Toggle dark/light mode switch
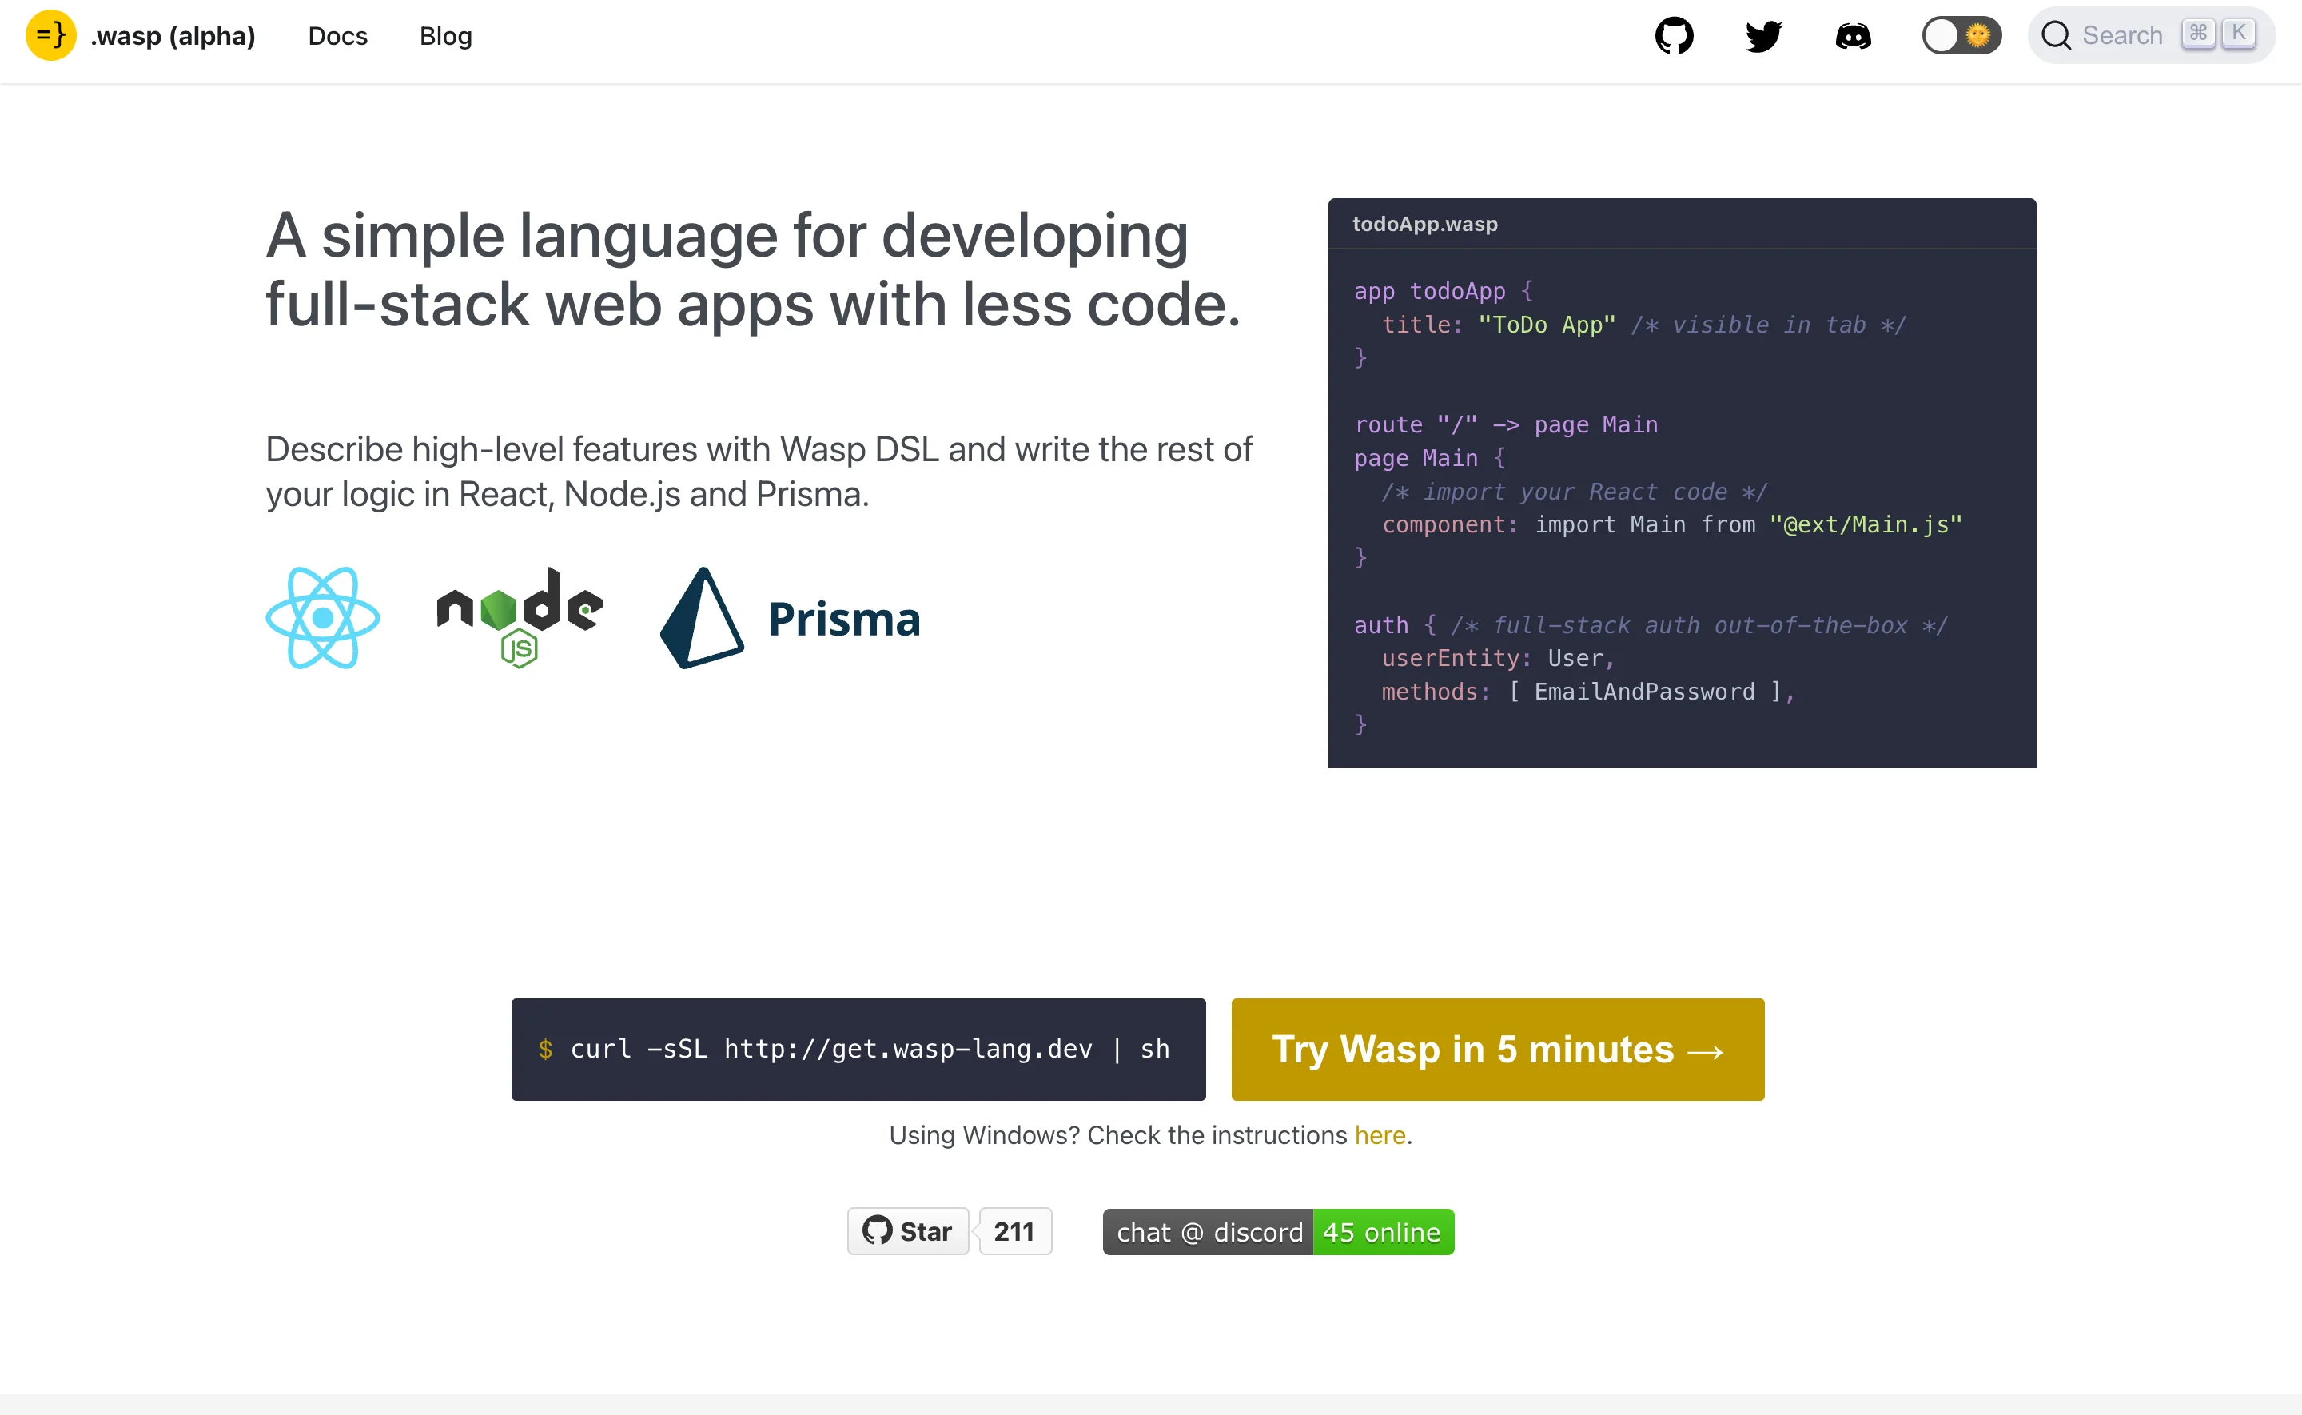Viewport: 2302px width, 1415px height. [1961, 35]
